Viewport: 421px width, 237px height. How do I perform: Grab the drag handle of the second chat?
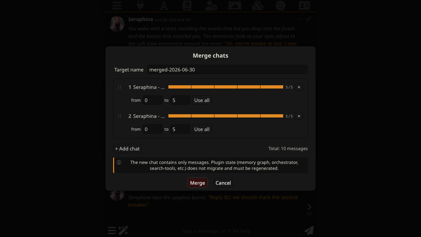(119, 116)
